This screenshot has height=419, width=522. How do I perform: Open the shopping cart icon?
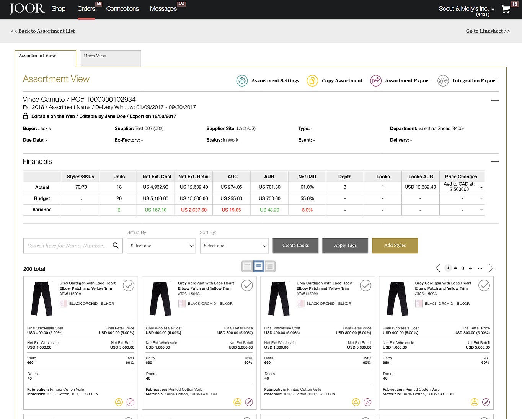[506, 10]
